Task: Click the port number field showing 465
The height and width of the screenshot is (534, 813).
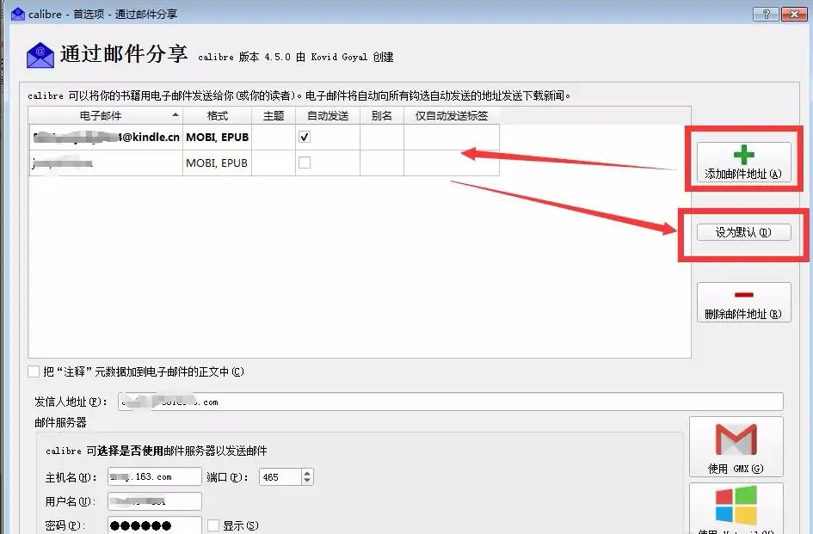Action: pyautogui.click(x=280, y=477)
